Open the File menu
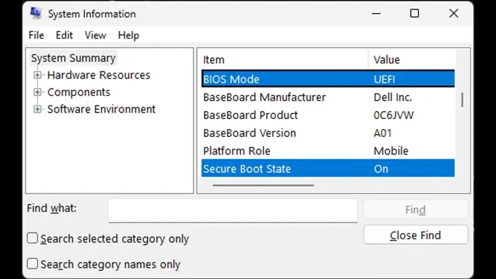The height and width of the screenshot is (279, 496). click(36, 35)
